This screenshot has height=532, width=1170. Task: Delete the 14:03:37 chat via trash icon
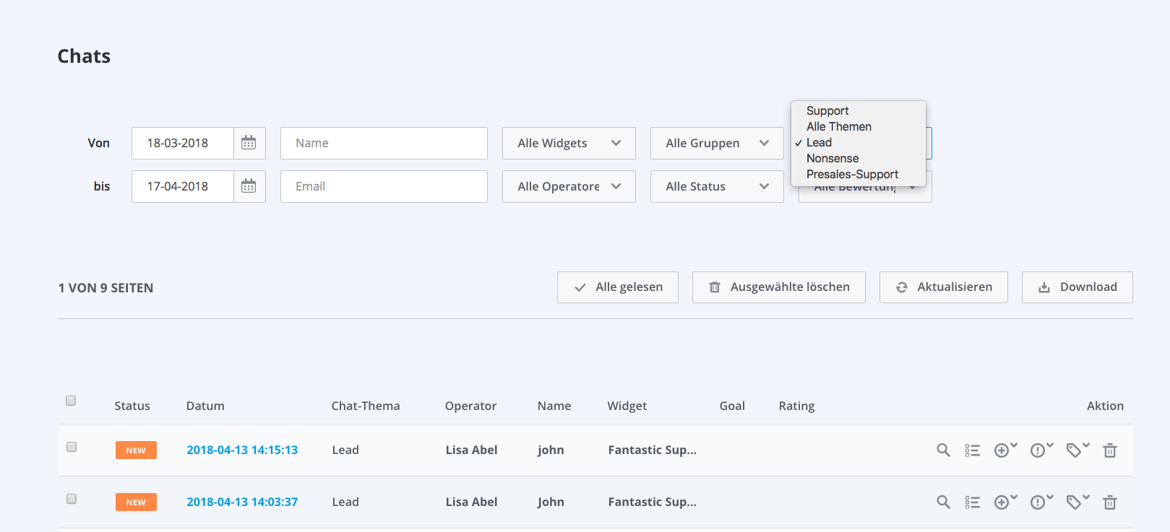tap(1110, 502)
